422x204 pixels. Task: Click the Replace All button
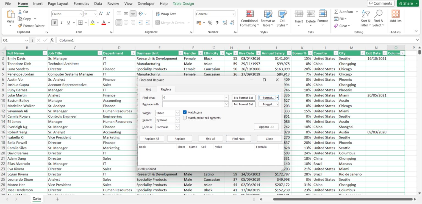pos(152,138)
